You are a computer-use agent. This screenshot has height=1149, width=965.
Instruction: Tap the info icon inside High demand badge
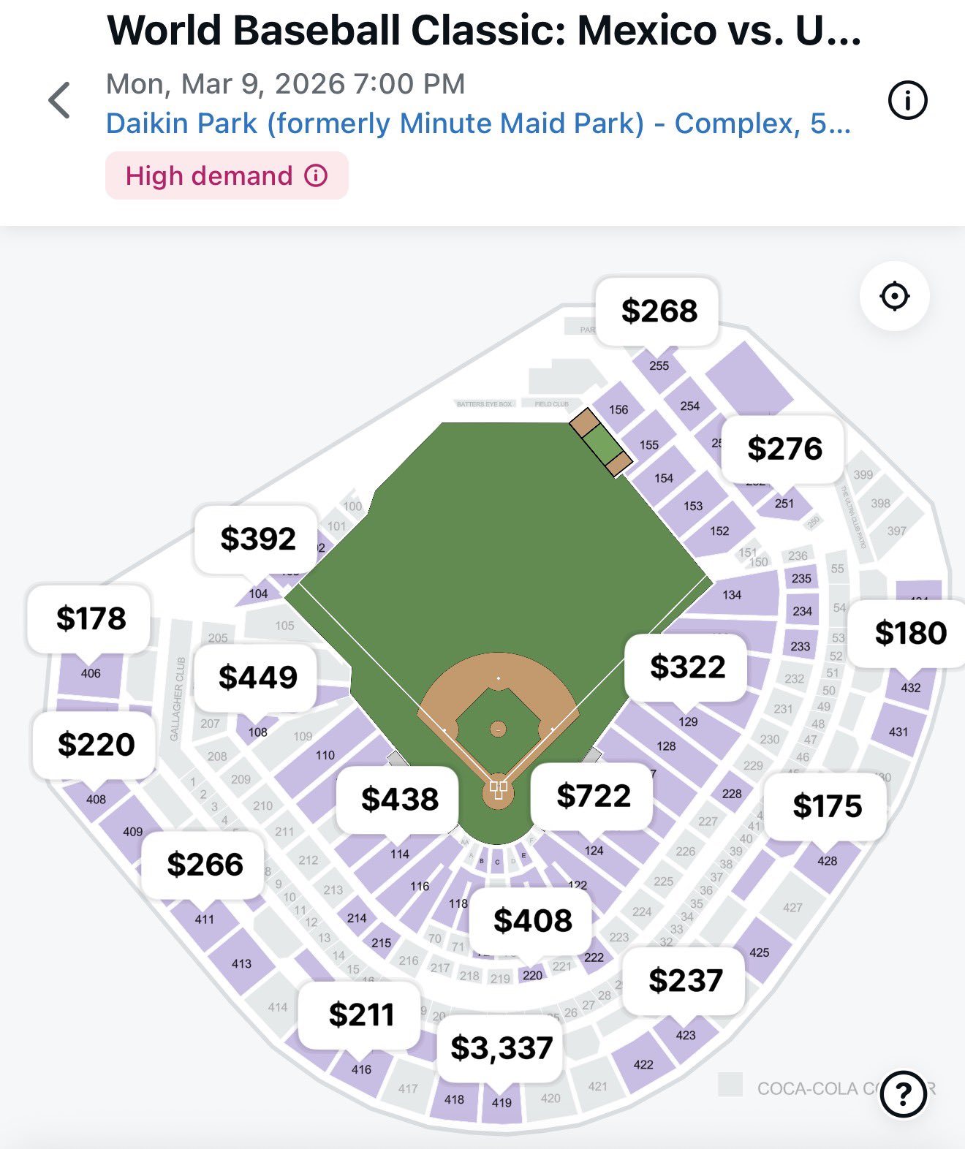coord(316,176)
